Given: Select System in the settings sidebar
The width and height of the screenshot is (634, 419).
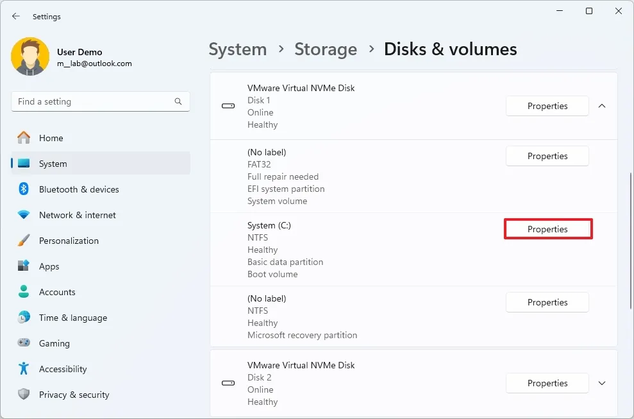Looking at the screenshot, I should pyautogui.click(x=53, y=164).
